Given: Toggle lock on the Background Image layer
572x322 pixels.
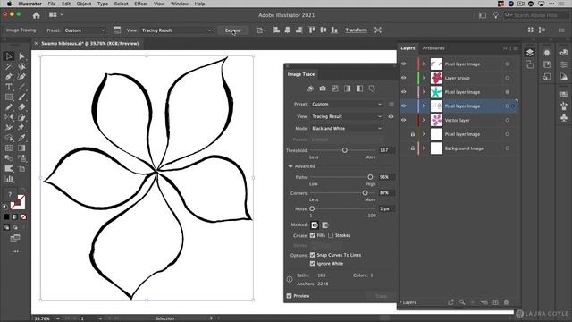Looking at the screenshot, I should click(x=413, y=148).
